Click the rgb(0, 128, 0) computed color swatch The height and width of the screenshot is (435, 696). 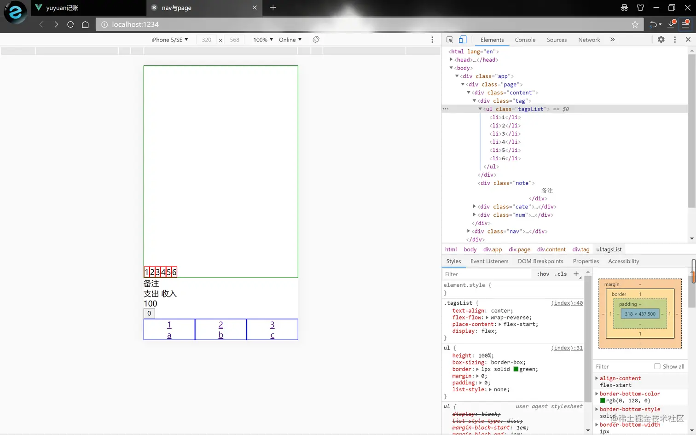tap(603, 400)
